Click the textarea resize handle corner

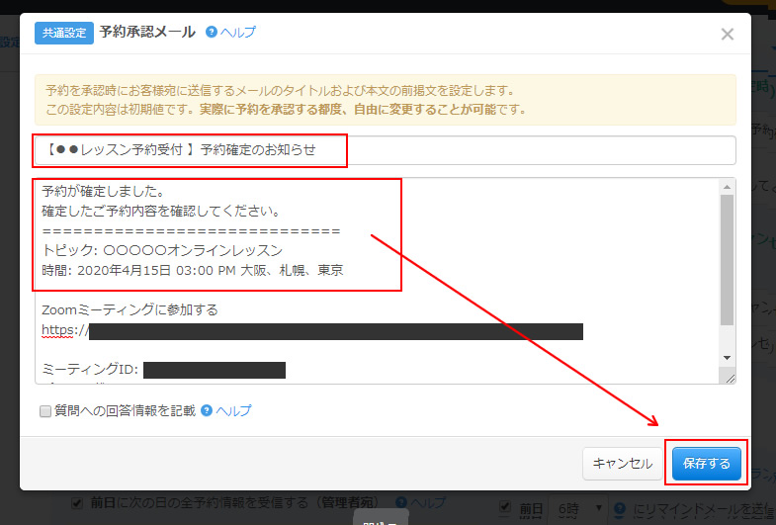point(730,377)
